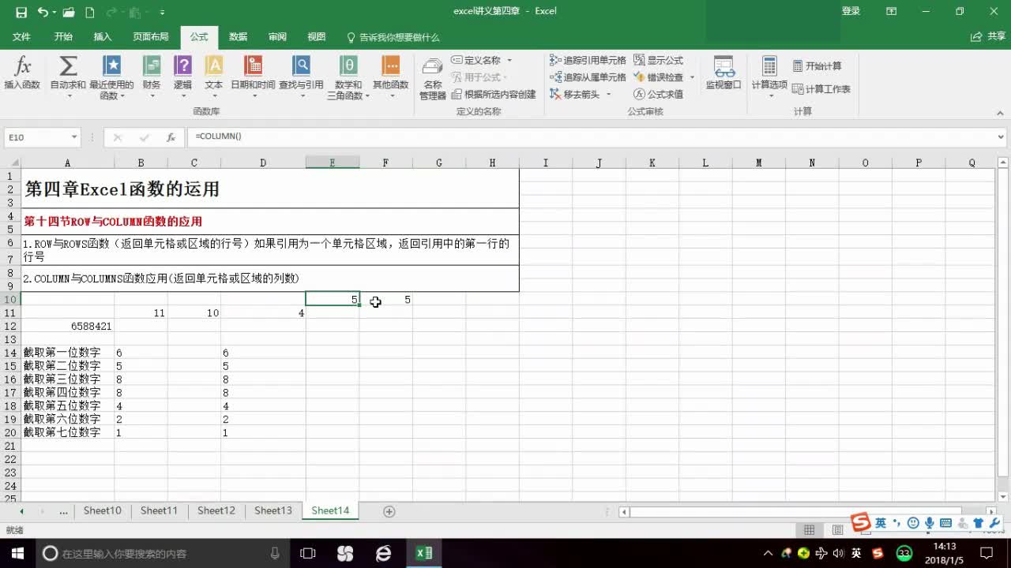This screenshot has width=1011, height=568.
Task: Switch to the Sheet12 worksheet tab
Action: (216, 510)
